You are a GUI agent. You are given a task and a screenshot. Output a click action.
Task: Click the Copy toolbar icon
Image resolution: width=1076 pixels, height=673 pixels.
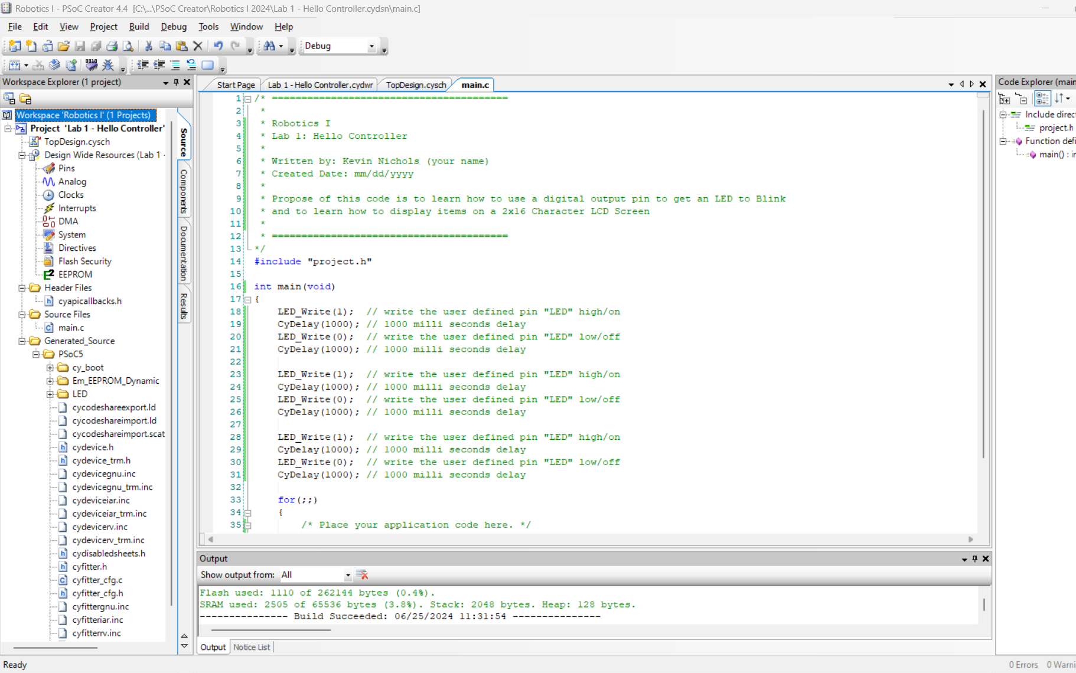point(165,46)
